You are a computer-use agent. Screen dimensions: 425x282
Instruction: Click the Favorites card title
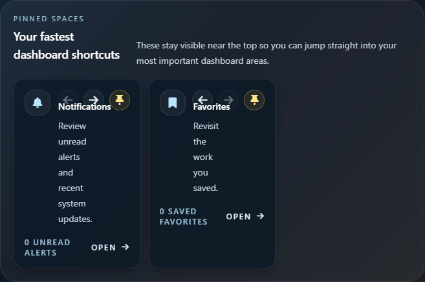[212, 107]
